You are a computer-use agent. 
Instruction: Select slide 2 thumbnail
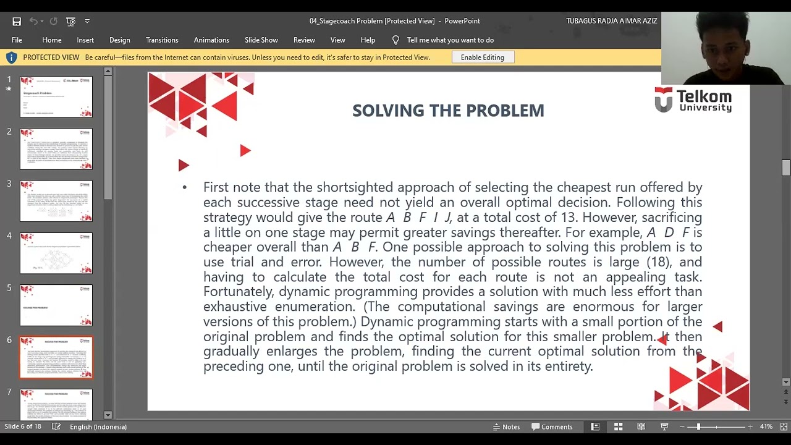pyautogui.click(x=56, y=149)
